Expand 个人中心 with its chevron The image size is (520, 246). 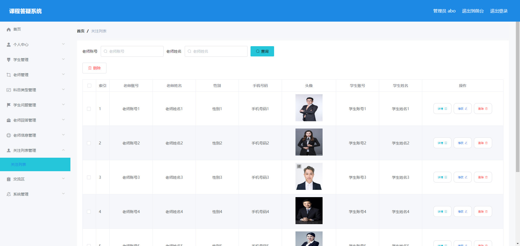pyautogui.click(x=63, y=44)
